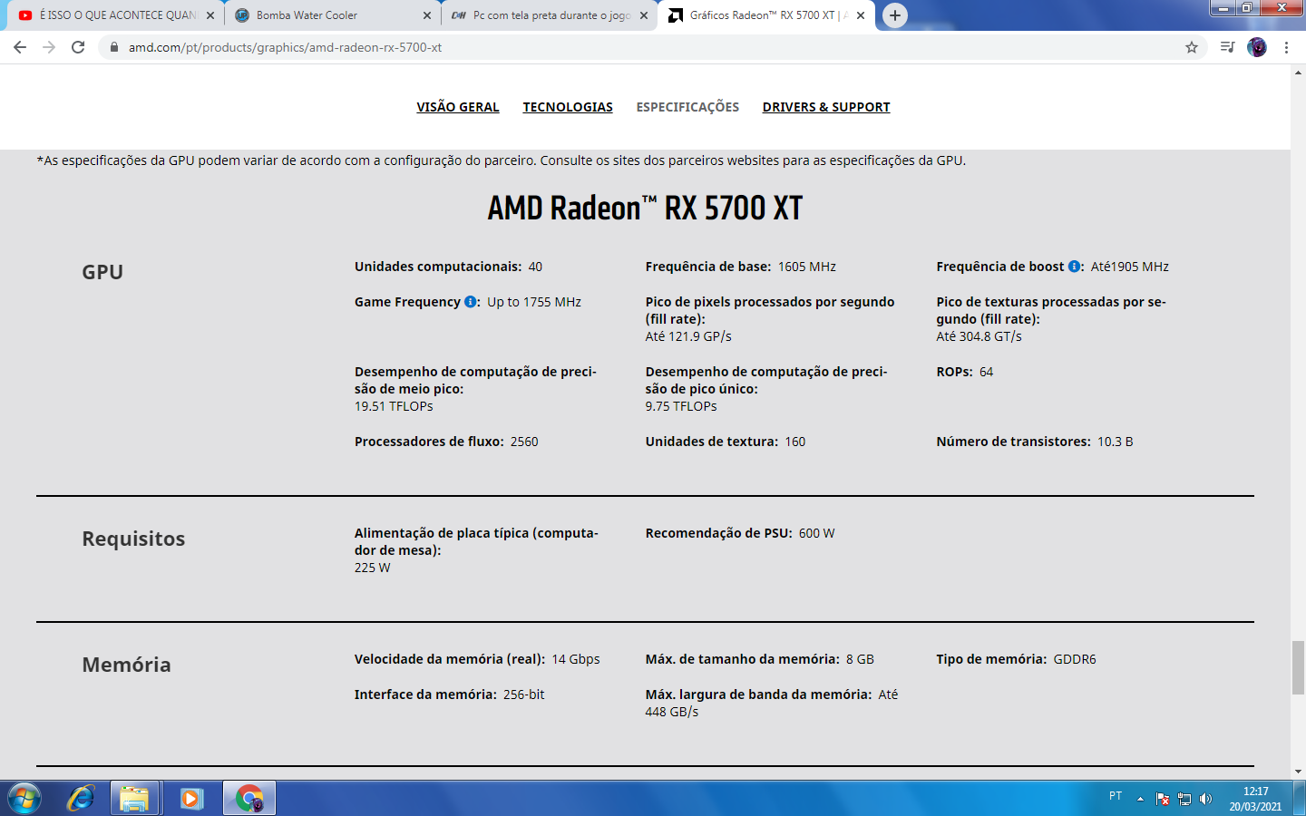The height and width of the screenshot is (816, 1306).
Task: Click the page vertical scrollbar thumb
Action: [x=1298, y=667]
